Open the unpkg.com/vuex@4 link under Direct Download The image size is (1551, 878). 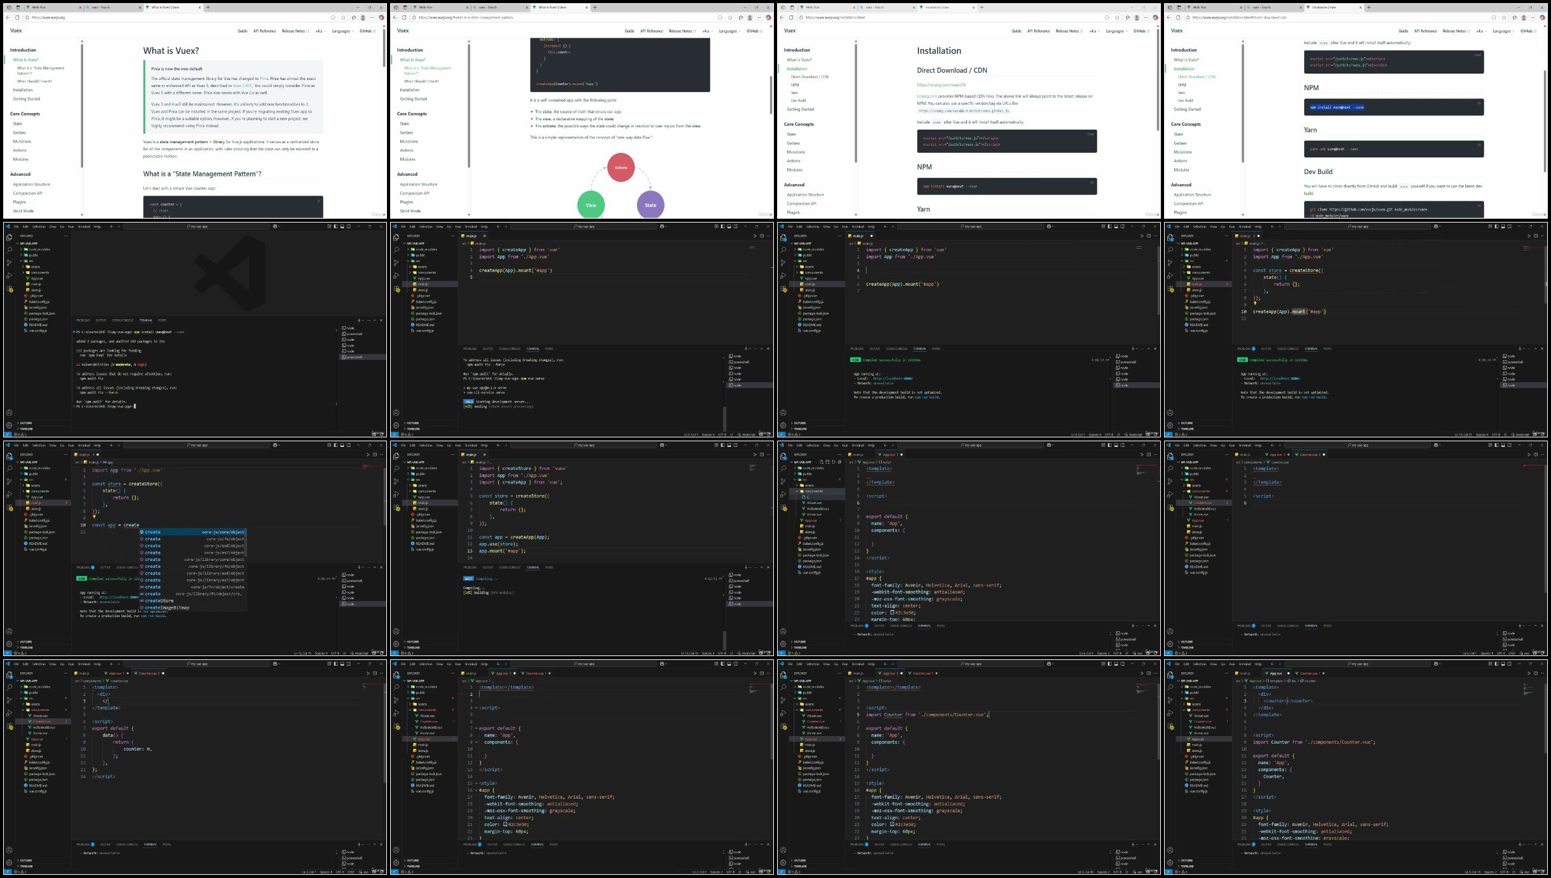point(941,84)
